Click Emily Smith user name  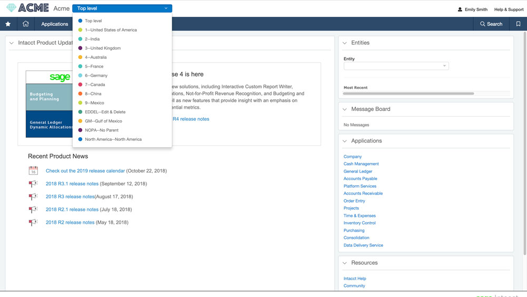click(x=476, y=9)
